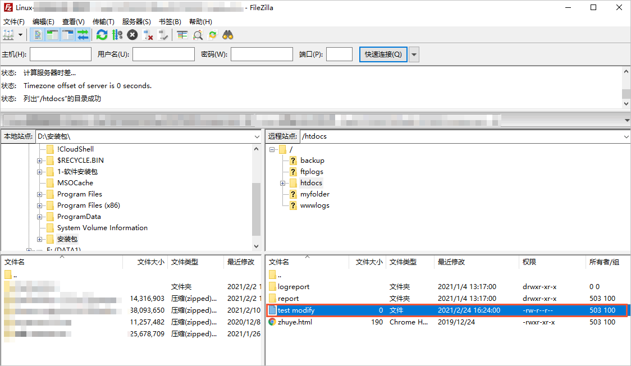Disconnect from the current server
Screen dimensions: 631x366
[148, 35]
